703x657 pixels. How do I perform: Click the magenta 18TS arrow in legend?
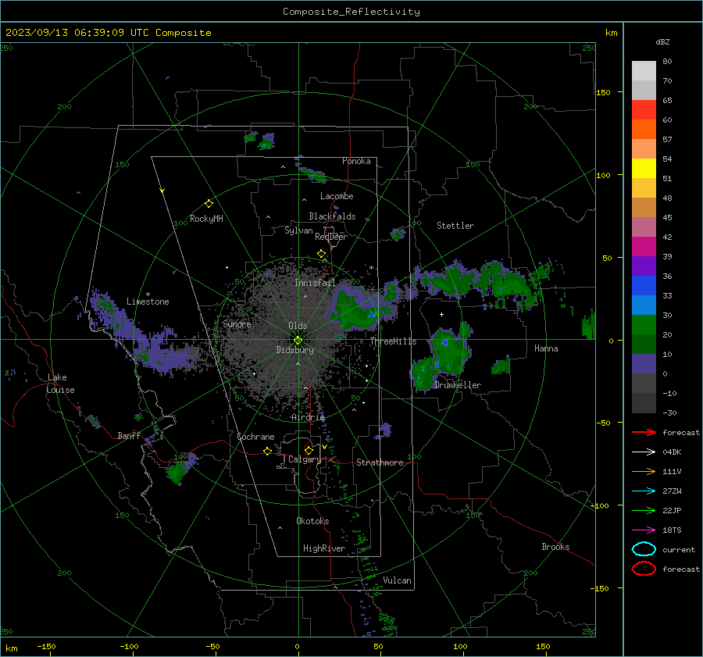point(644,530)
